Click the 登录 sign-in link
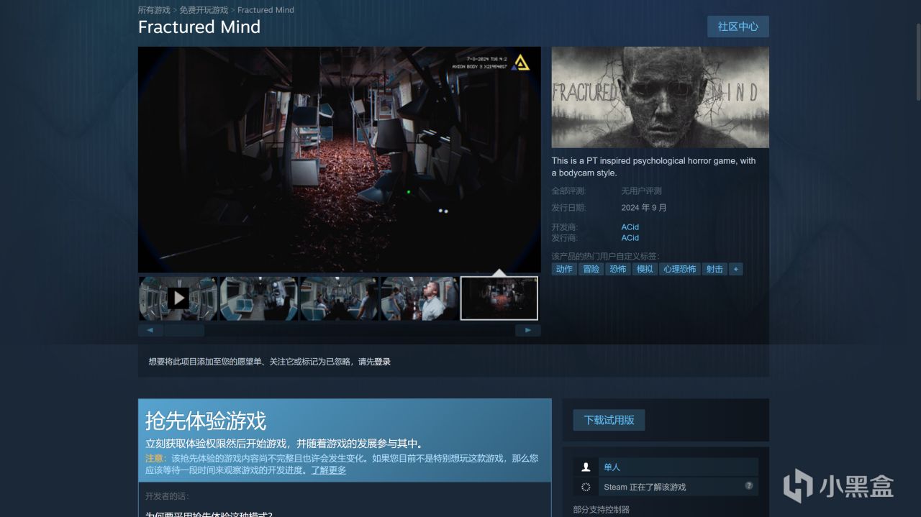This screenshot has height=517, width=921. point(382,362)
